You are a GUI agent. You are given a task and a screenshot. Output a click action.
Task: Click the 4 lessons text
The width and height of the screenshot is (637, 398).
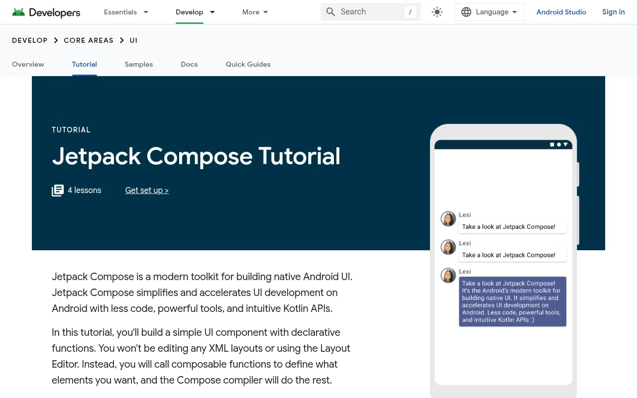point(85,191)
